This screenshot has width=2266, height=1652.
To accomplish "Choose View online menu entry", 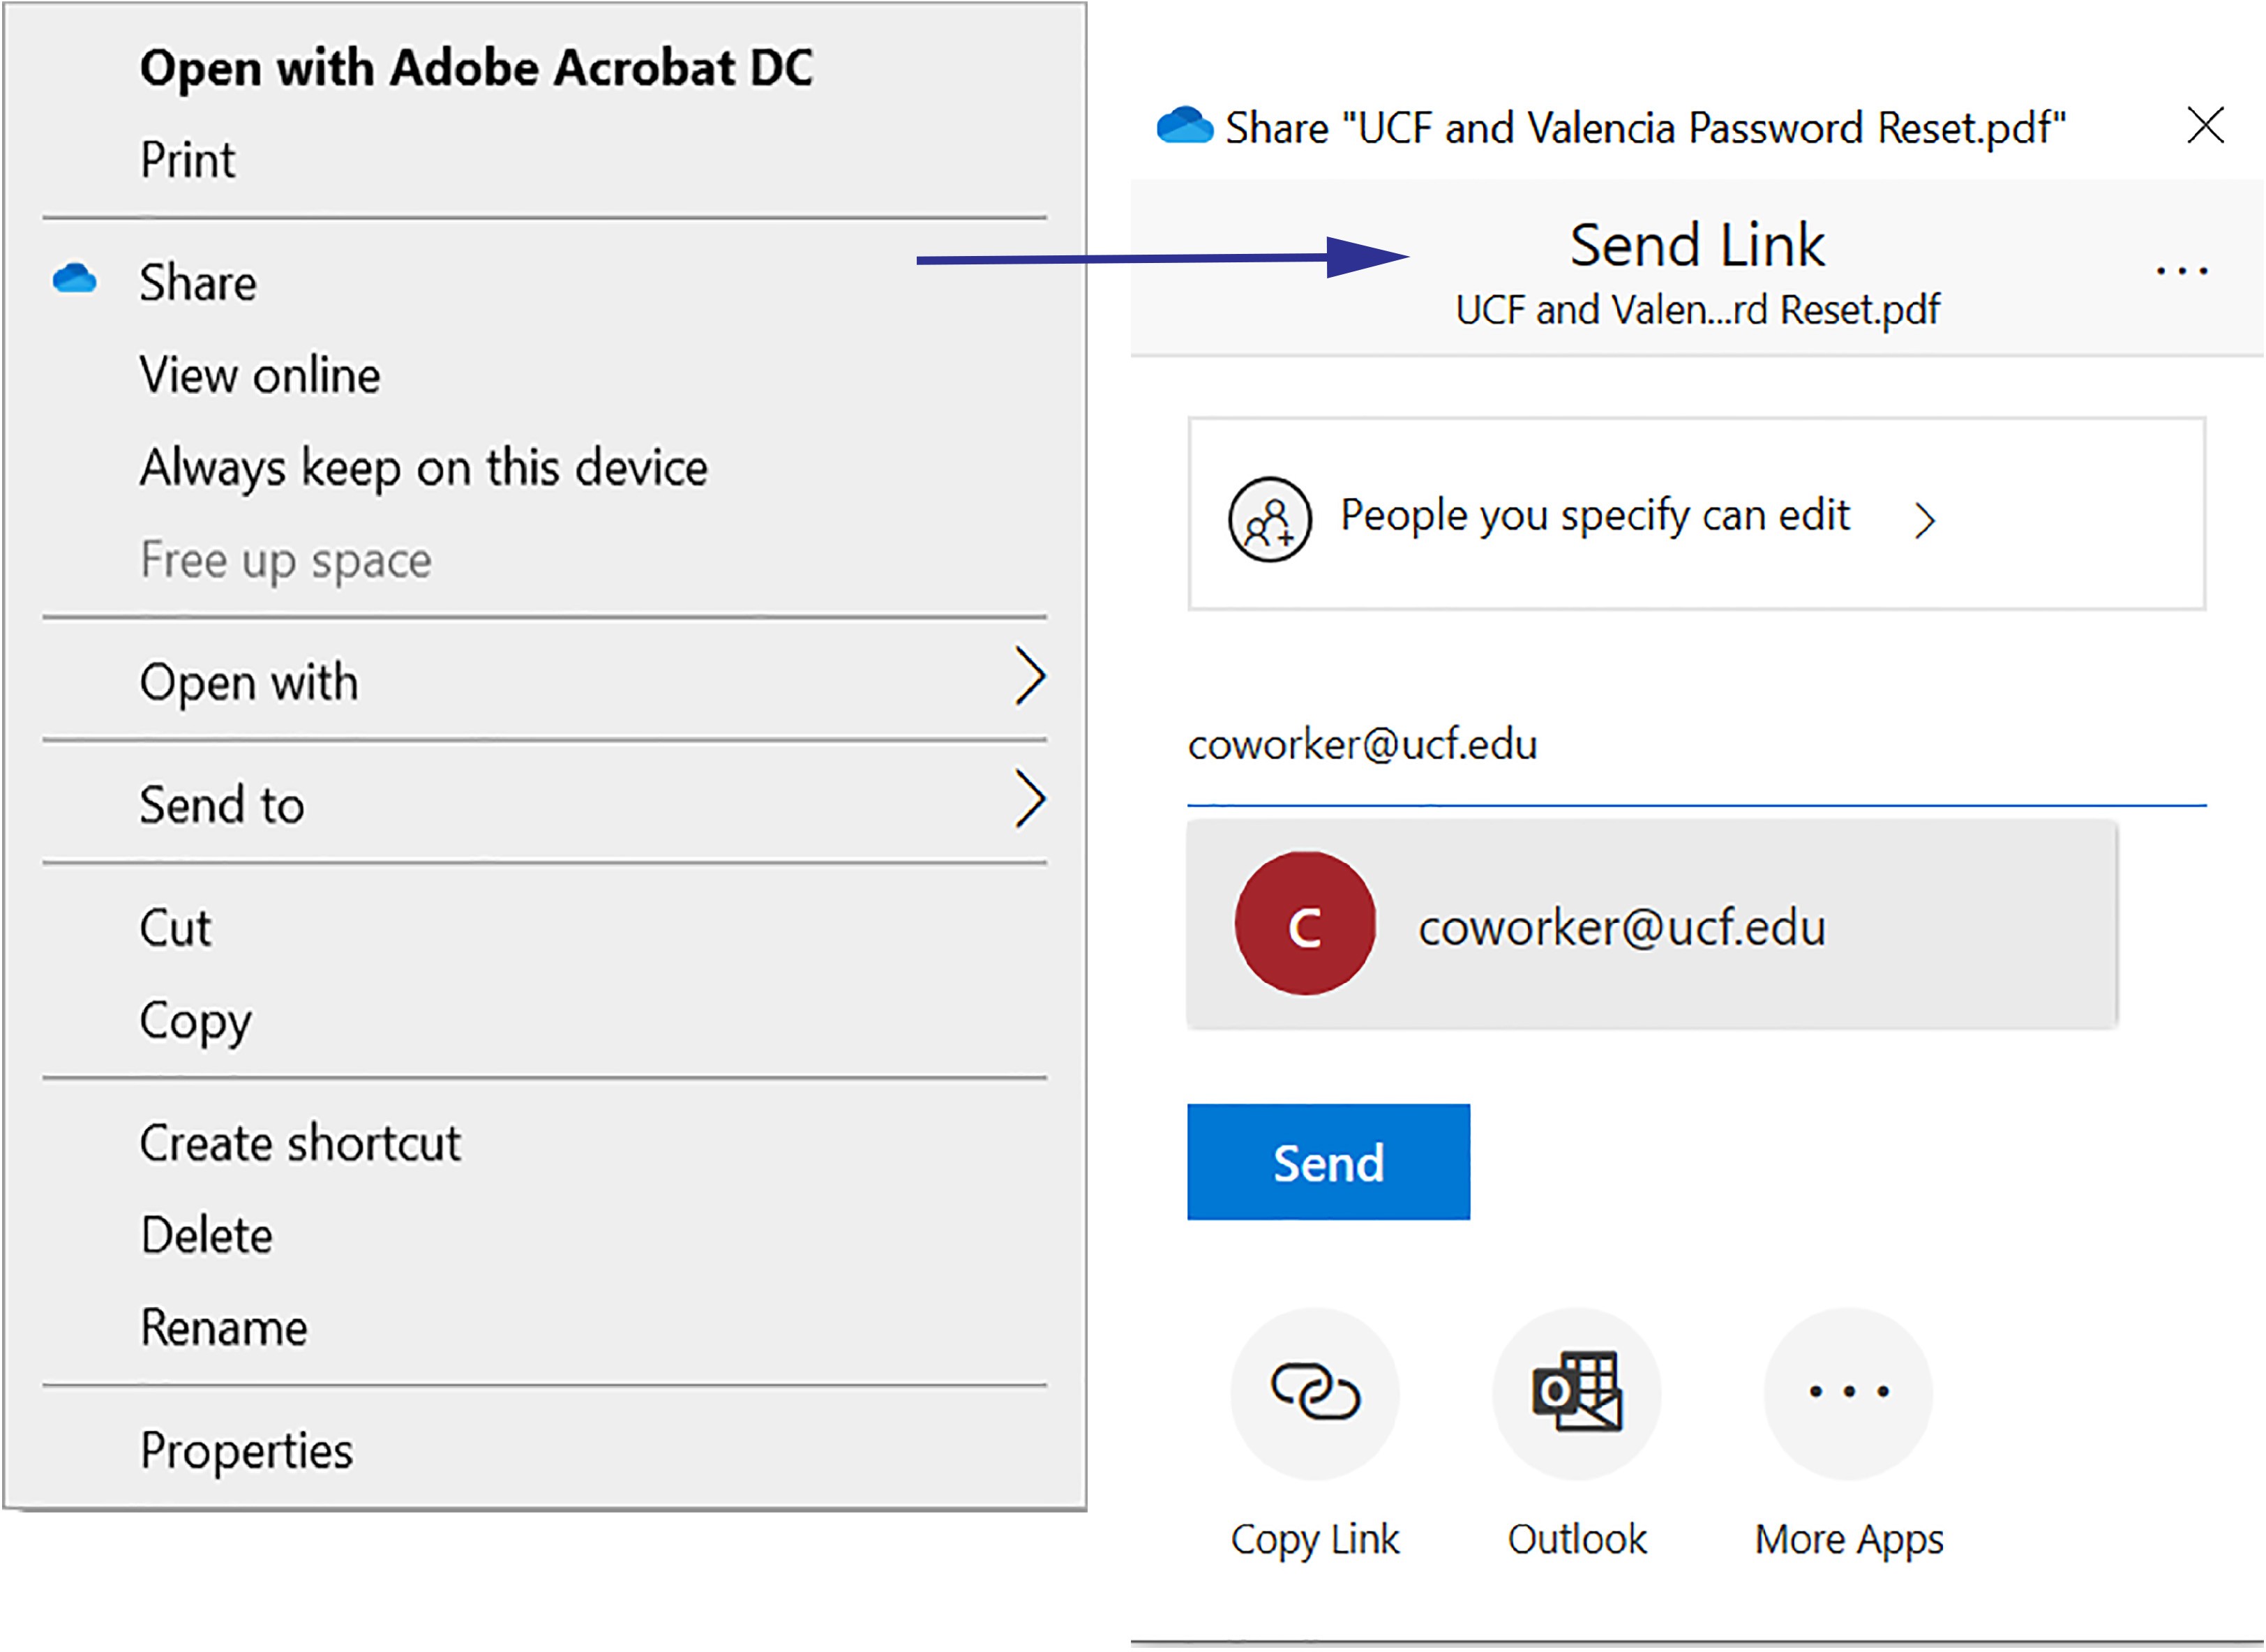I will point(260,376).
